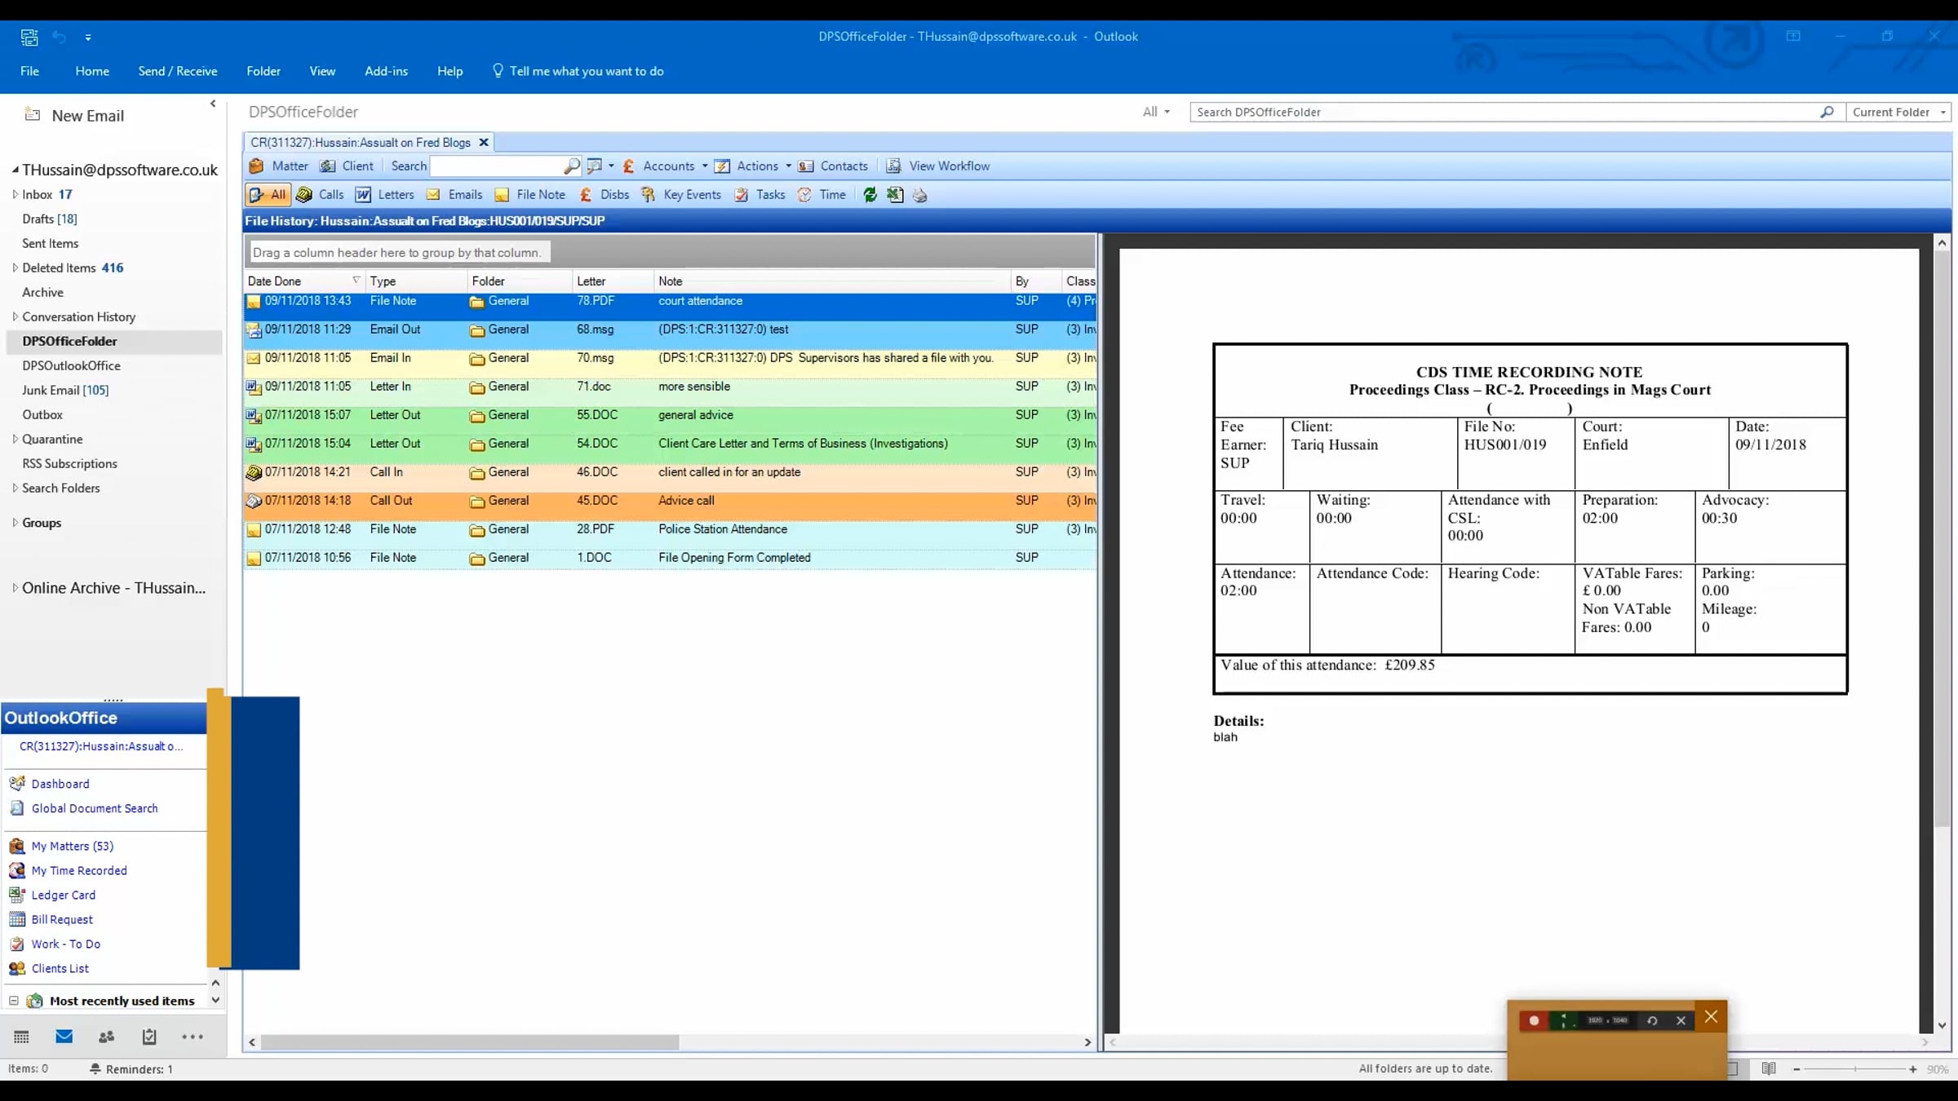Close the CR(311327) matter tab
Image resolution: width=1958 pixels, height=1101 pixels.
[x=484, y=143]
